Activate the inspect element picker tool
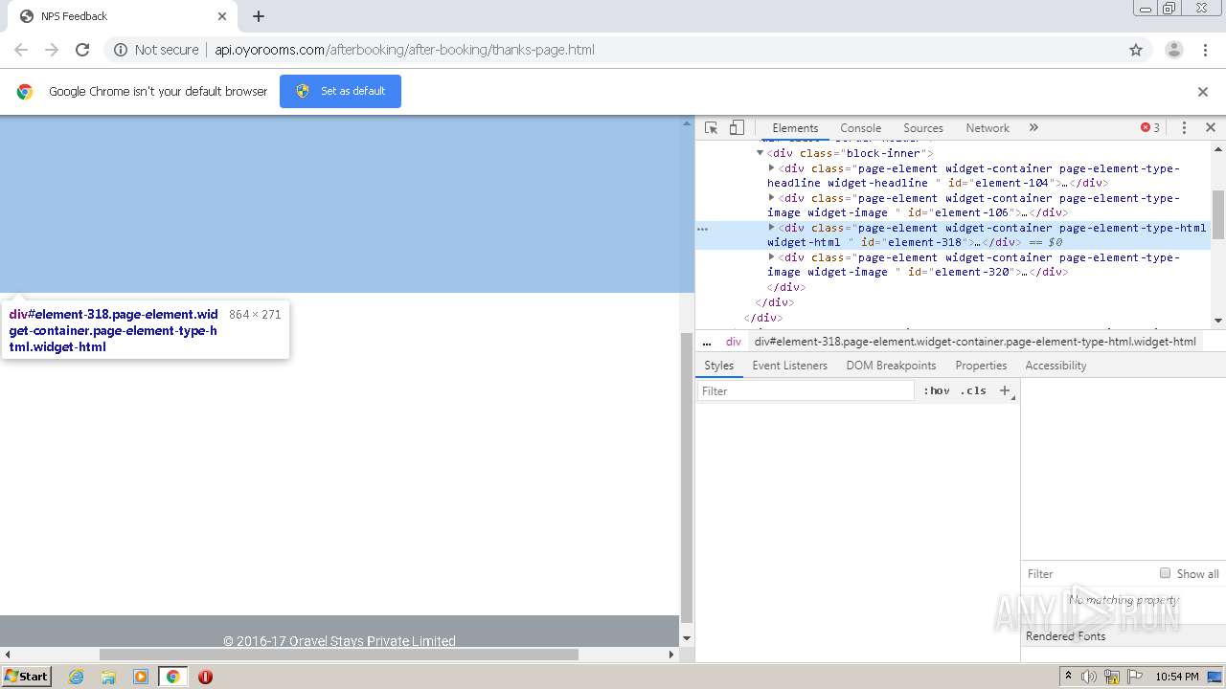 click(x=711, y=128)
